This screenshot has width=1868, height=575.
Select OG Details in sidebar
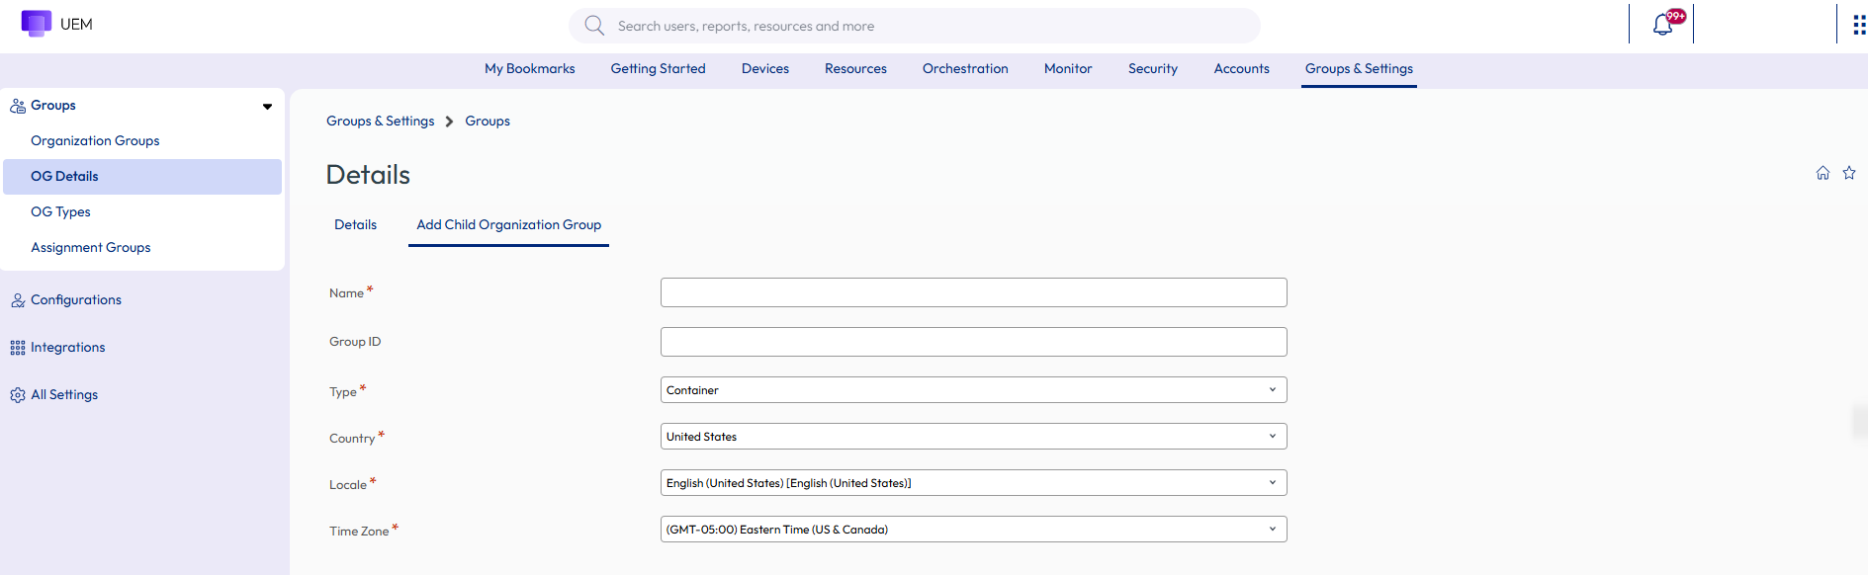coord(142,177)
